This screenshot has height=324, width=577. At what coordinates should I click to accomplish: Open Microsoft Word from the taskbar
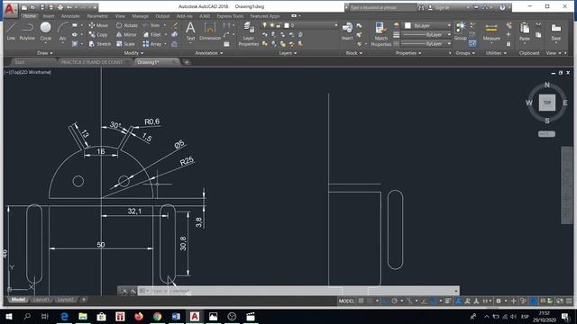[176, 316]
